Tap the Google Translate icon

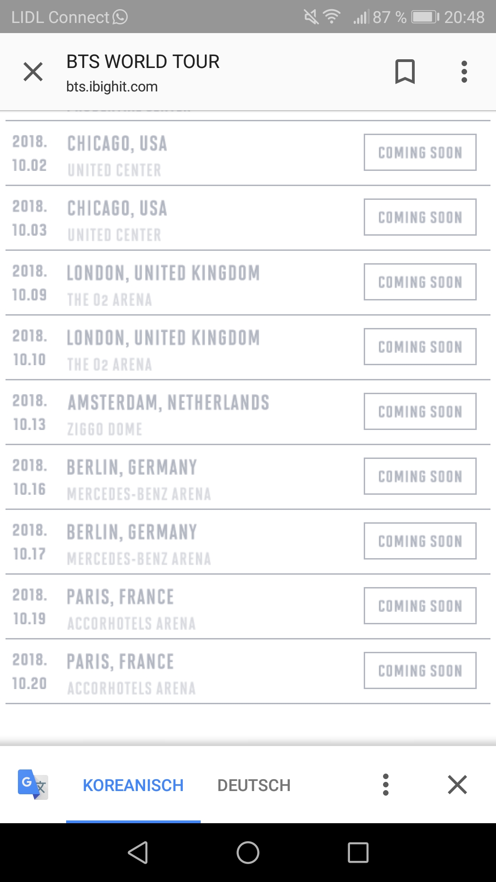(33, 785)
